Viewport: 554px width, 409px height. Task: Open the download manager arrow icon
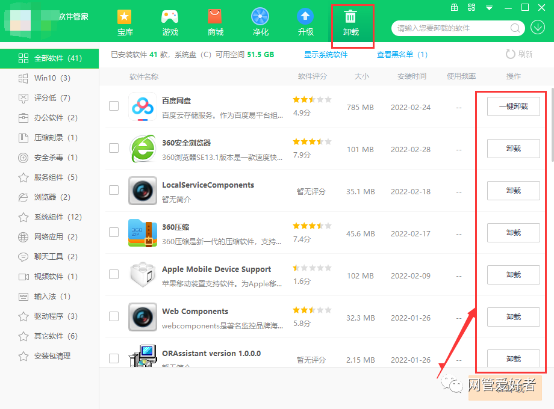(x=538, y=28)
